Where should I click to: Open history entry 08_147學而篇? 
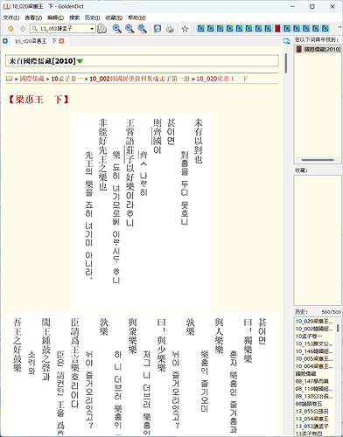tap(311, 381)
